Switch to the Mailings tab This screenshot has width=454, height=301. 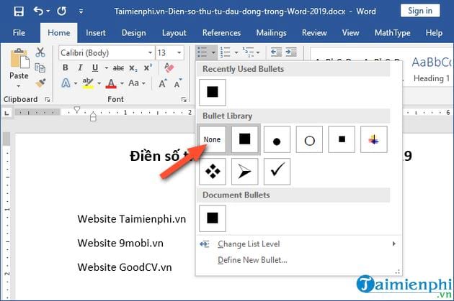[271, 33]
